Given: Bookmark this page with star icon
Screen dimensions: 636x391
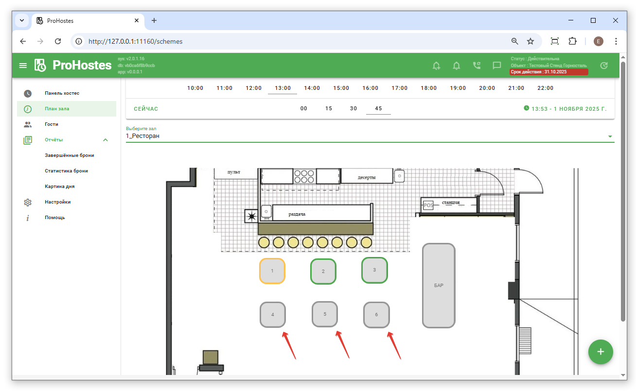Looking at the screenshot, I should click(530, 41).
